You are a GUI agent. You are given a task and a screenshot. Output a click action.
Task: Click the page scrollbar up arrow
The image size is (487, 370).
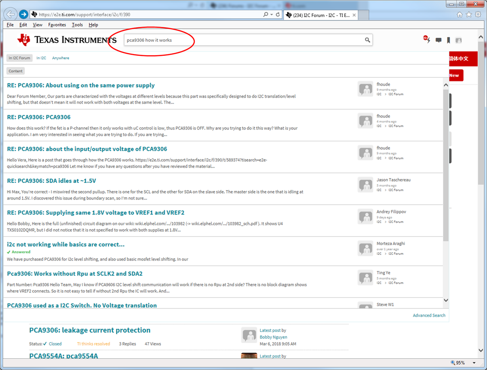pyautogui.click(x=481, y=37)
